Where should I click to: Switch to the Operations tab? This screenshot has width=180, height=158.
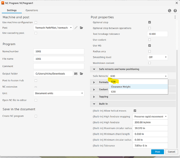tap(32, 10)
